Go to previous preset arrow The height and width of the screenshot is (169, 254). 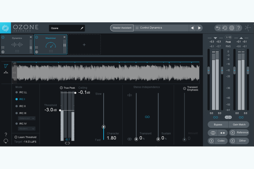(x=192, y=28)
